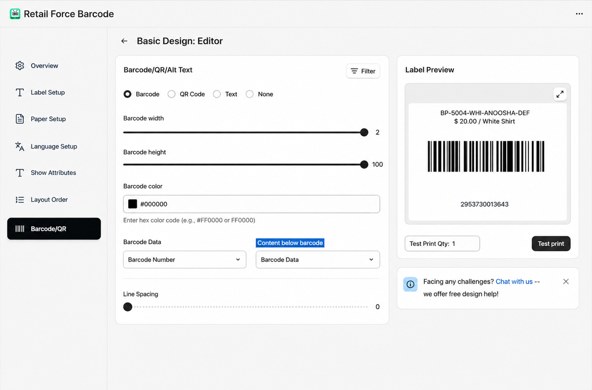Viewport: 592px width, 390px height.
Task: Click the Barcode width slider handle
Action: (364, 132)
